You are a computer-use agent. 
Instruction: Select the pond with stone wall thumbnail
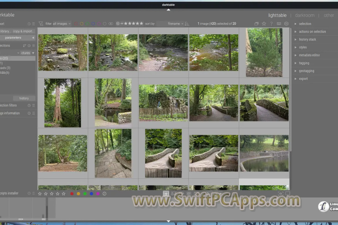point(264,153)
